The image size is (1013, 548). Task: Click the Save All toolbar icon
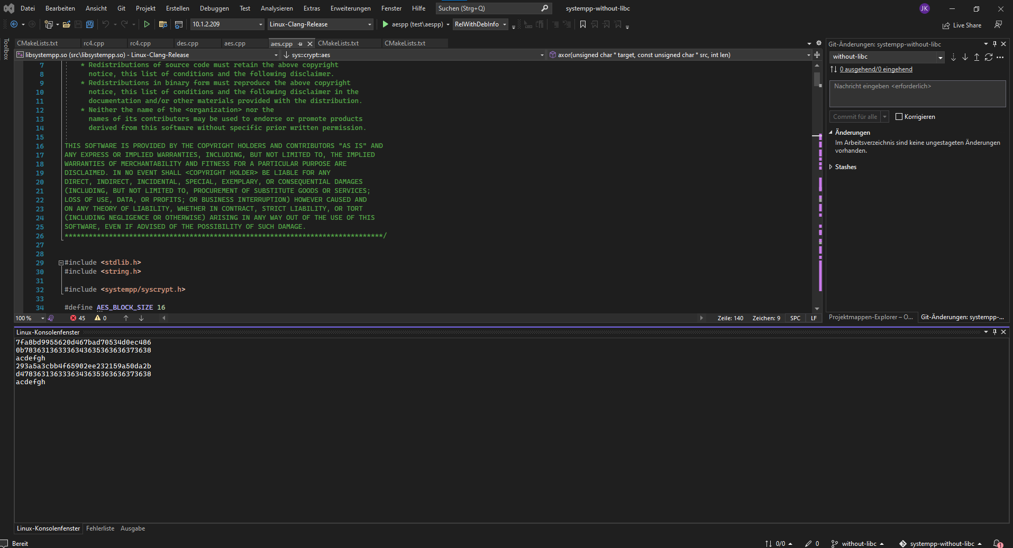tap(90, 24)
